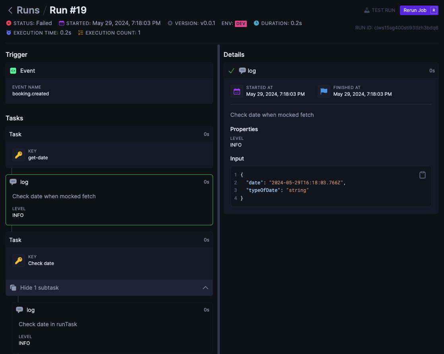444x354 pixels.
Task: Click the date value in Input JSON
Action: pos(306,183)
